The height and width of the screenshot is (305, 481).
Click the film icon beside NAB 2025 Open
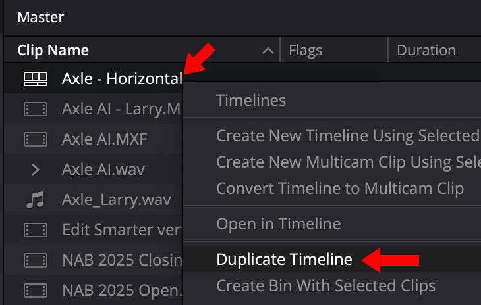click(x=36, y=290)
